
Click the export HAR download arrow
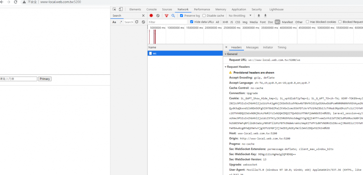(x=265, y=16)
